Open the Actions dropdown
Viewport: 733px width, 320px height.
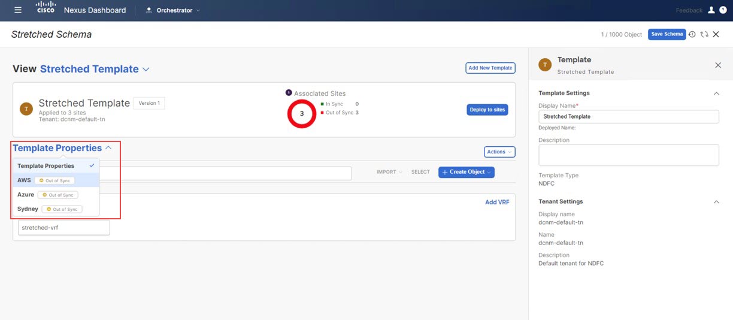499,152
